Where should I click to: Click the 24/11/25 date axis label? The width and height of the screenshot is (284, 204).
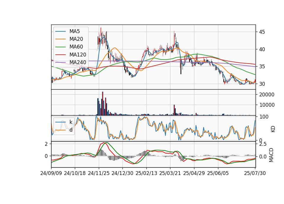coord(99,173)
